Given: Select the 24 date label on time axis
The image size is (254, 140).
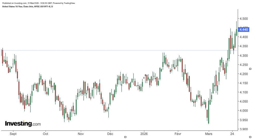Looking at the screenshot, I should click(x=232, y=134).
